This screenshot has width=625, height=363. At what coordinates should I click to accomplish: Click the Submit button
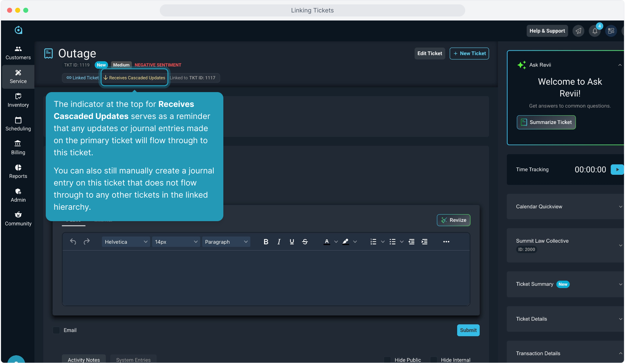(x=468, y=330)
